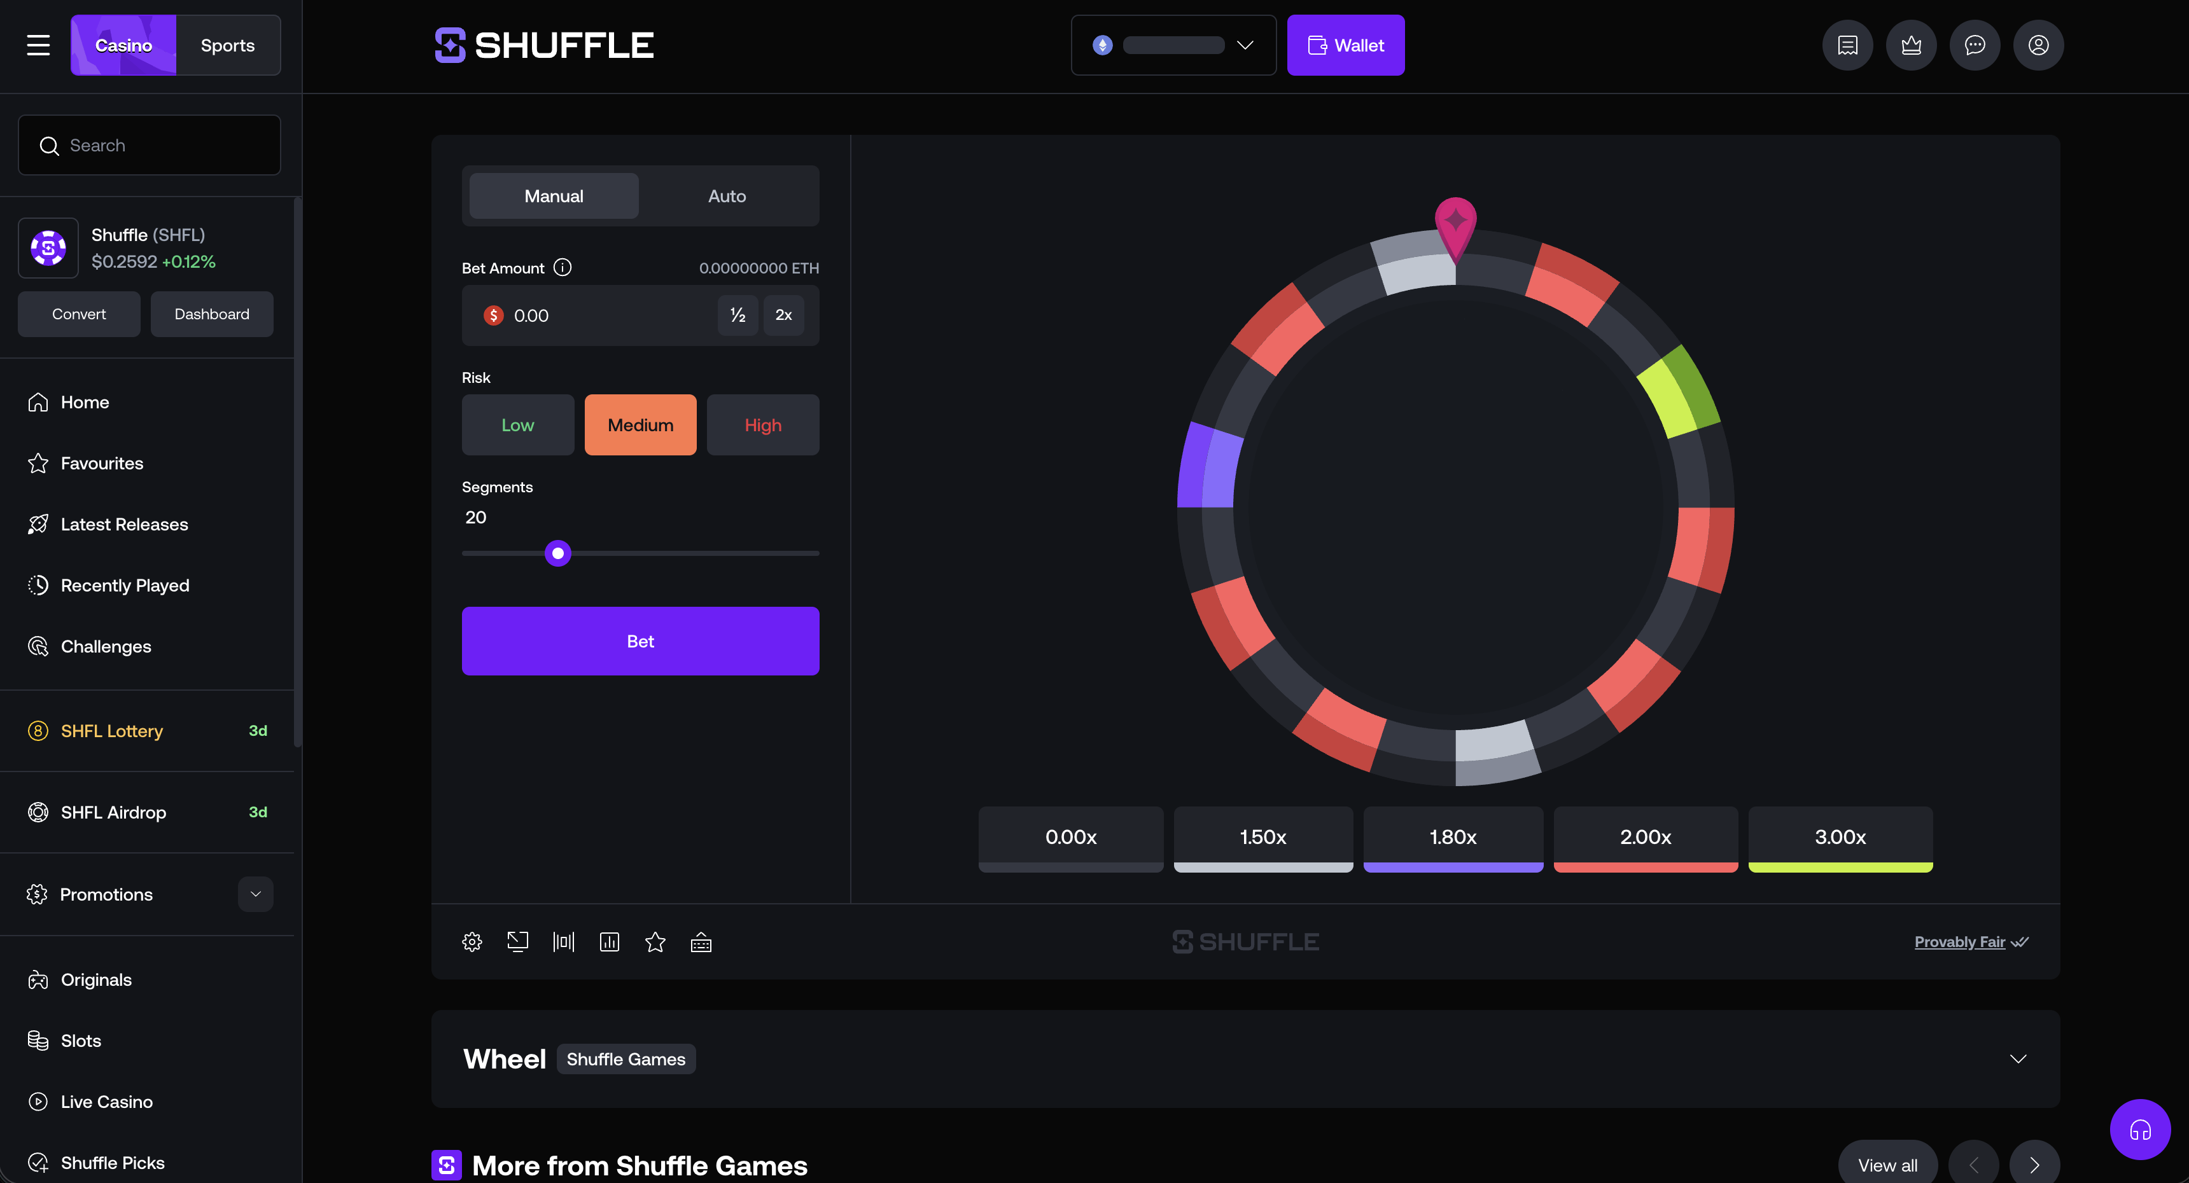2189x1183 pixels.
Task: Click the 3.00x multiplier swatch
Action: (x=1840, y=839)
